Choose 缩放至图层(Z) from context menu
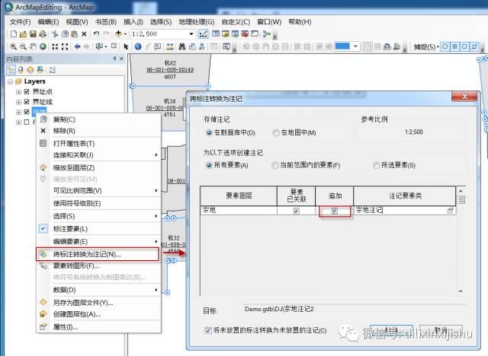The width and height of the screenshot is (488, 356). point(98,168)
